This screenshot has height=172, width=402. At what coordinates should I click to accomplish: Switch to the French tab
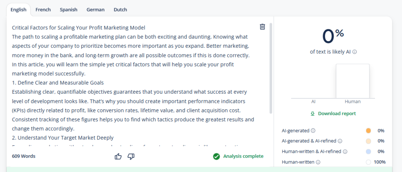point(43,9)
